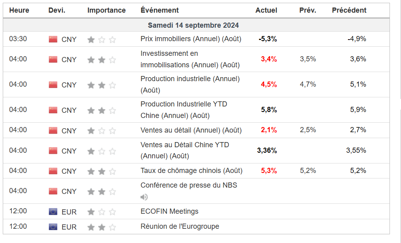Click the Importance column header
Screen dimensions: 401x243
(106, 10)
